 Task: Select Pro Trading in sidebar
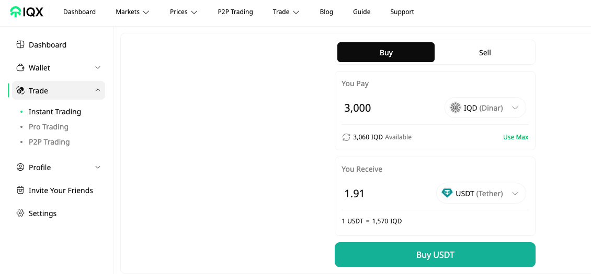pyautogui.click(x=49, y=127)
